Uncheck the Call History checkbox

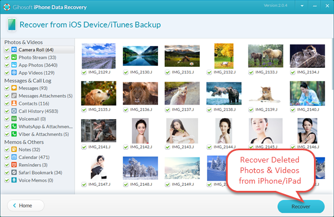point(7,111)
